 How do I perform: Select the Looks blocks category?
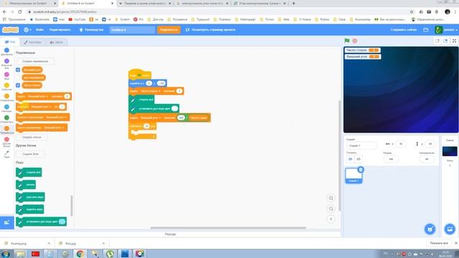pos(6,64)
